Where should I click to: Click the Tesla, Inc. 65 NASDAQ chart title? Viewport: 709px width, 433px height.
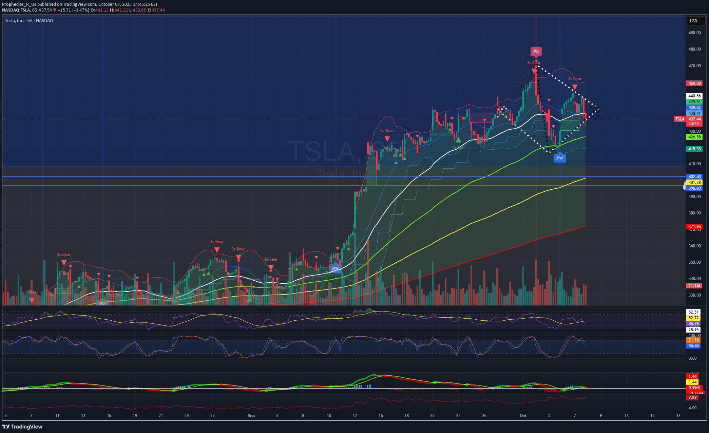pyautogui.click(x=29, y=21)
